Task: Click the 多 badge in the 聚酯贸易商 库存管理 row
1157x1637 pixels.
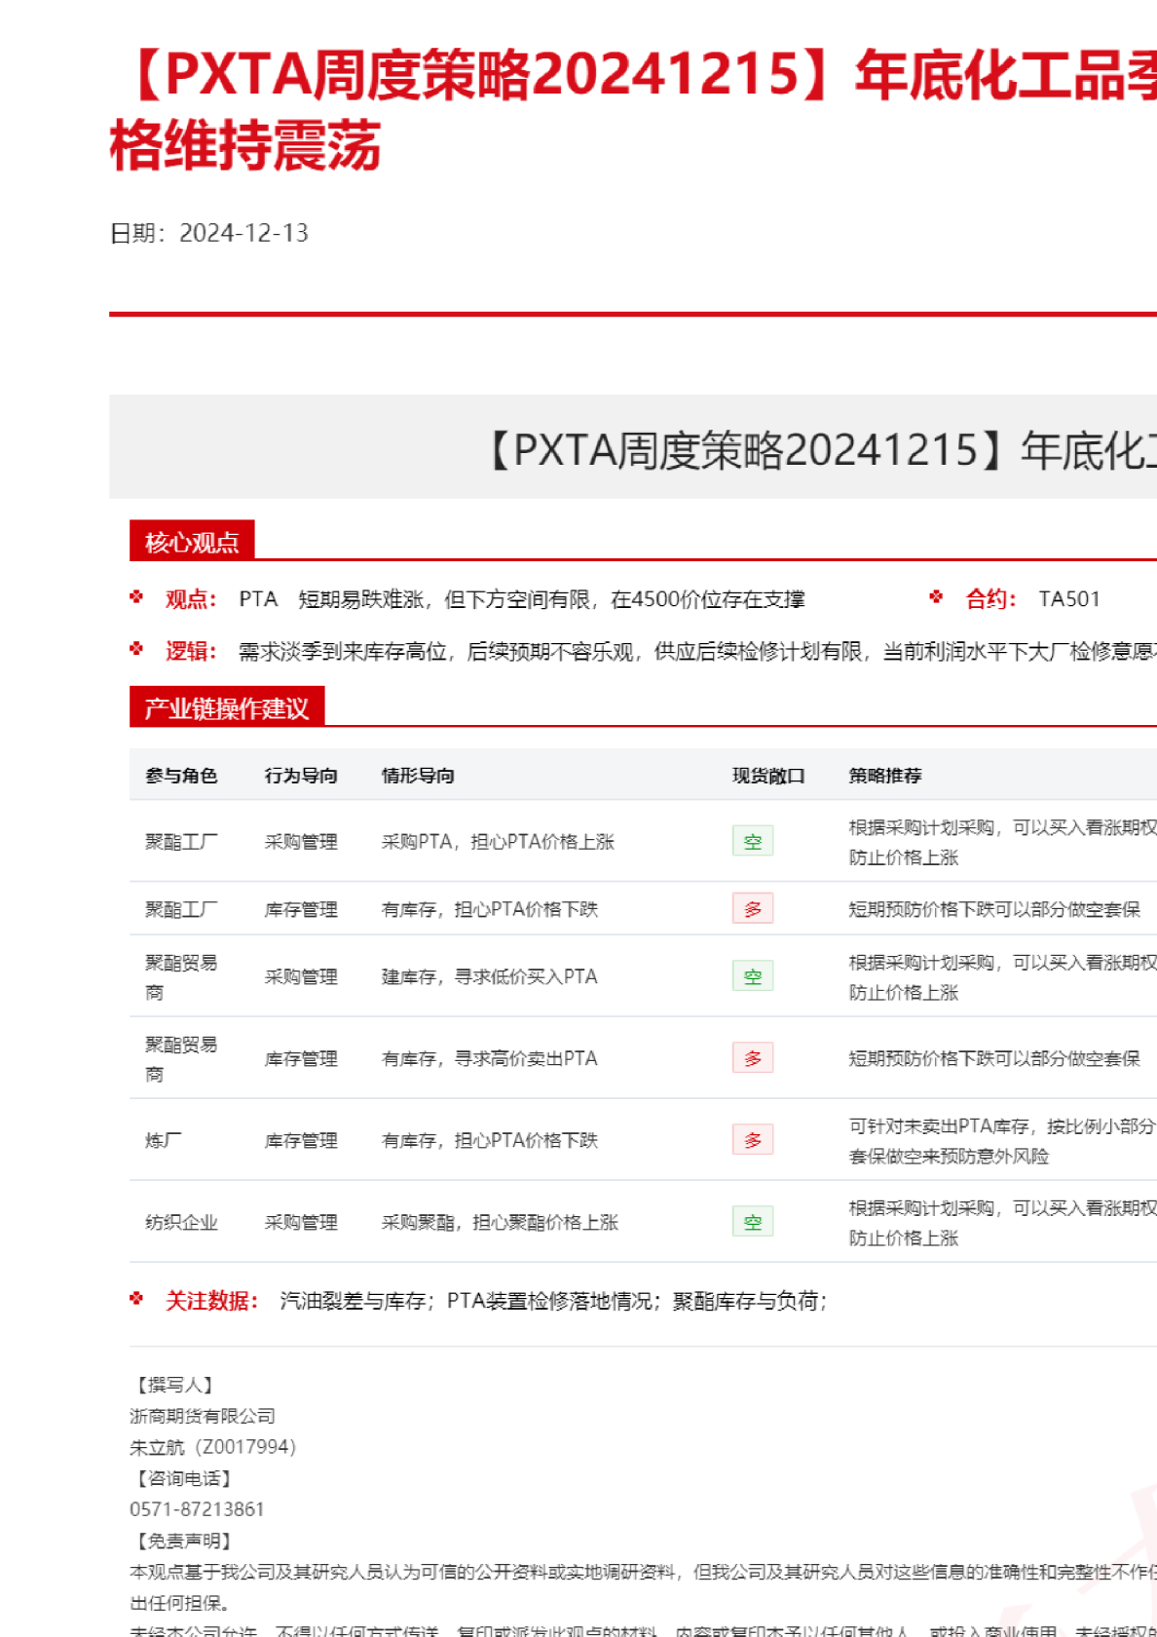Action: pos(752,1058)
